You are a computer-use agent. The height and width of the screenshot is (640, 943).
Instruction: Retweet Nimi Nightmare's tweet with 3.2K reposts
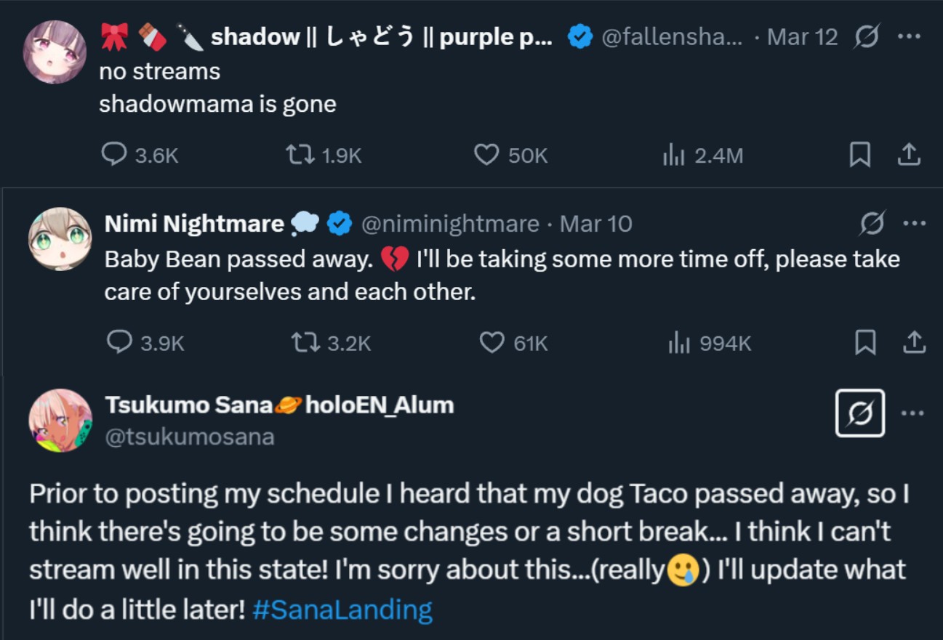pos(305,342)
